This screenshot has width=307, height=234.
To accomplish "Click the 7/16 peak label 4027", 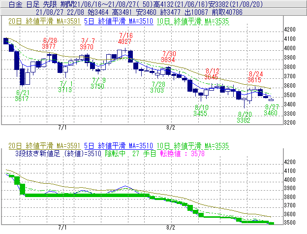I will pos(124,41).
